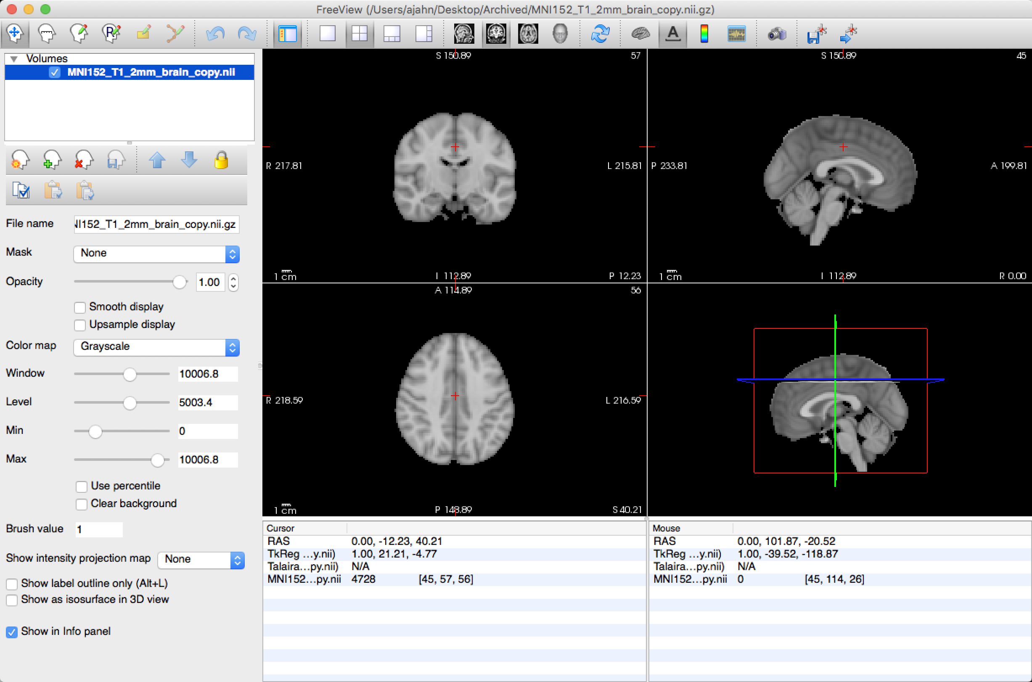This screenshot has width=1032, height=682.
Task: Open Show intensity projection map dropdown
Action: tap(201, 560)
